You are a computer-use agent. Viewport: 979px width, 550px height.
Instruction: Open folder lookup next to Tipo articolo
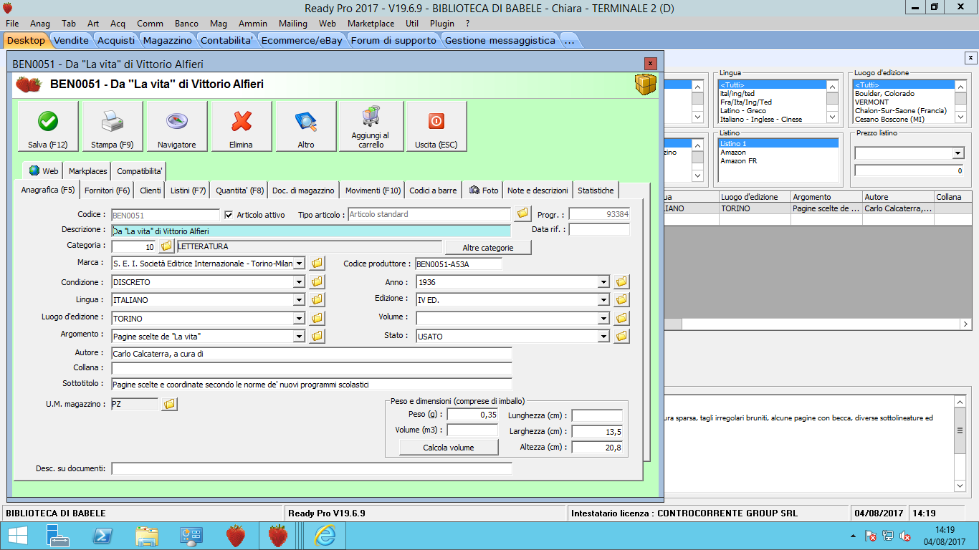pyautogui.click(x=522, y=213)
